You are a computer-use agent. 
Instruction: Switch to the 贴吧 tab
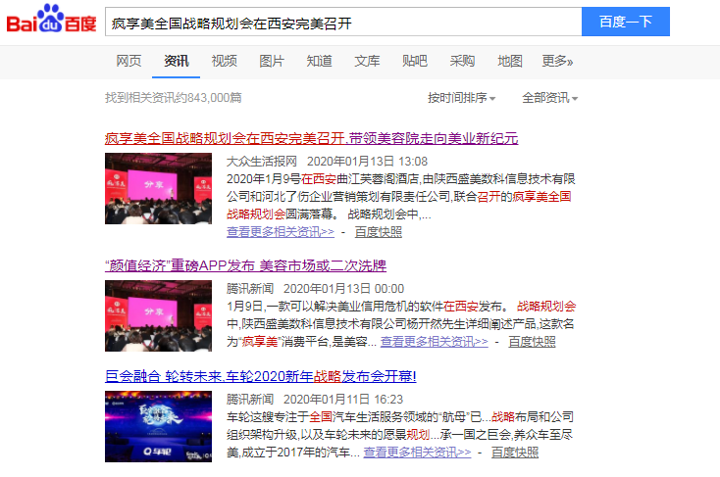click(414, 61)
